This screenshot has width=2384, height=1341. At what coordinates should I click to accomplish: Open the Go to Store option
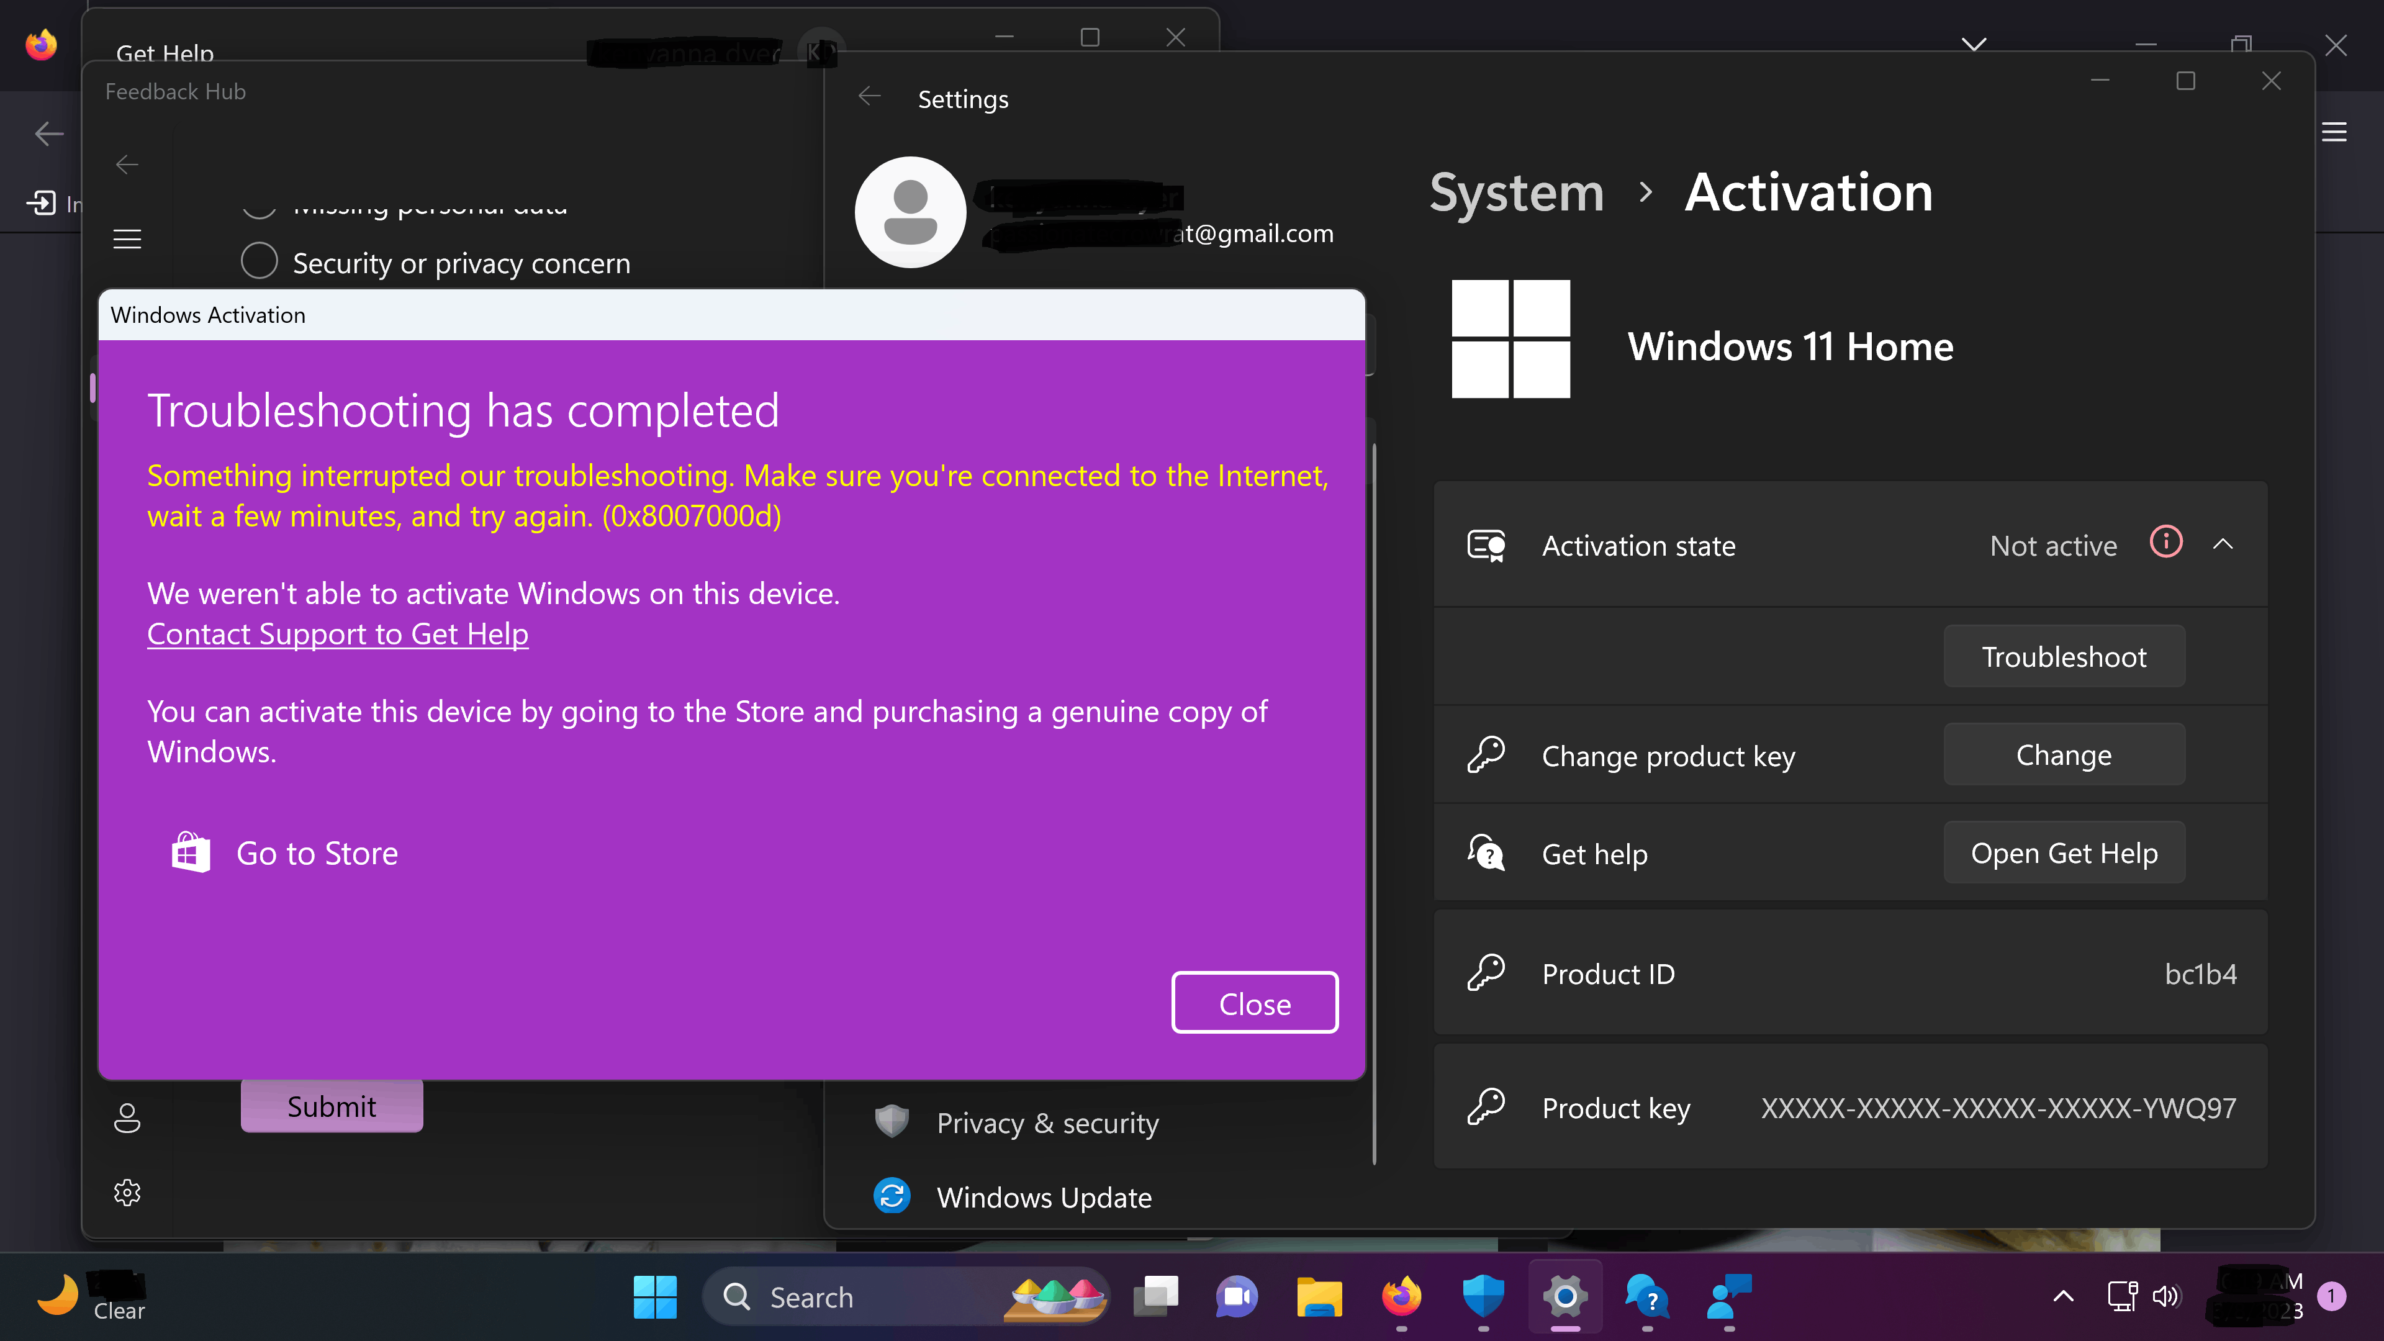tap(285, 852)
